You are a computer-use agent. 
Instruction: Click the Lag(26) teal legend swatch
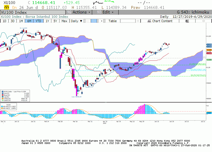pyautogui.click(x=3, y=97)
